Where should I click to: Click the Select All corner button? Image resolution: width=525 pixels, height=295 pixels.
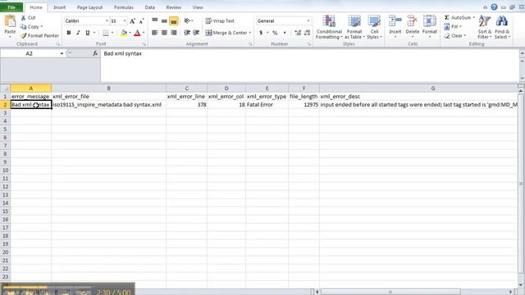[5, 88]
